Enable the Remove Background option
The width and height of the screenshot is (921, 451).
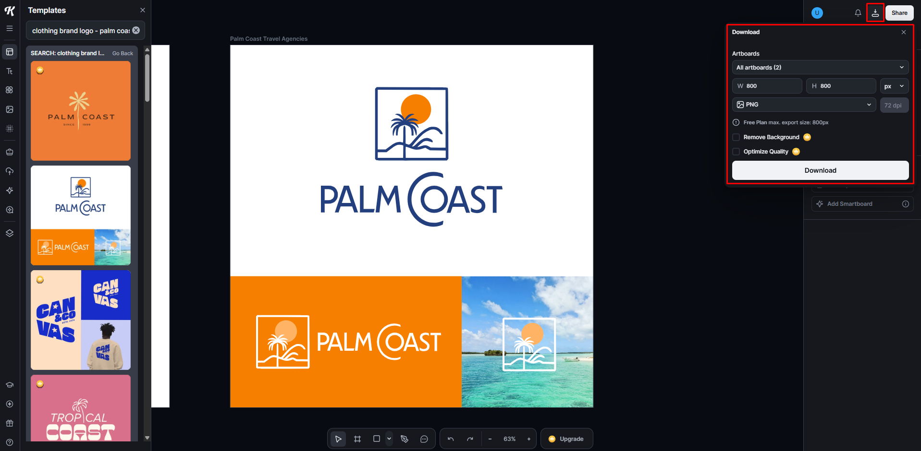tap(736, 137)
